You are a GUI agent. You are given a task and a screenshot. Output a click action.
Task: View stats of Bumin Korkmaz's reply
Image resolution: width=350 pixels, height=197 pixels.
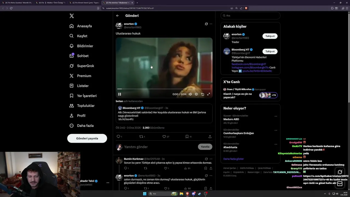tap(187, 168)
